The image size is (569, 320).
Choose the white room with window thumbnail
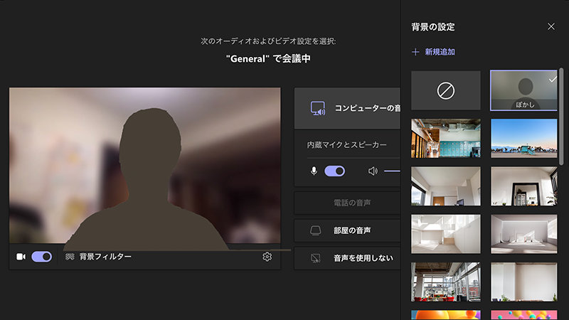tap(446, 186)
